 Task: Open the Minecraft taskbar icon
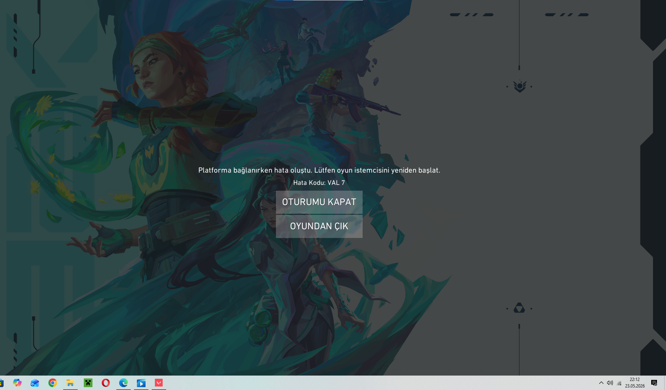pos(88,383)
